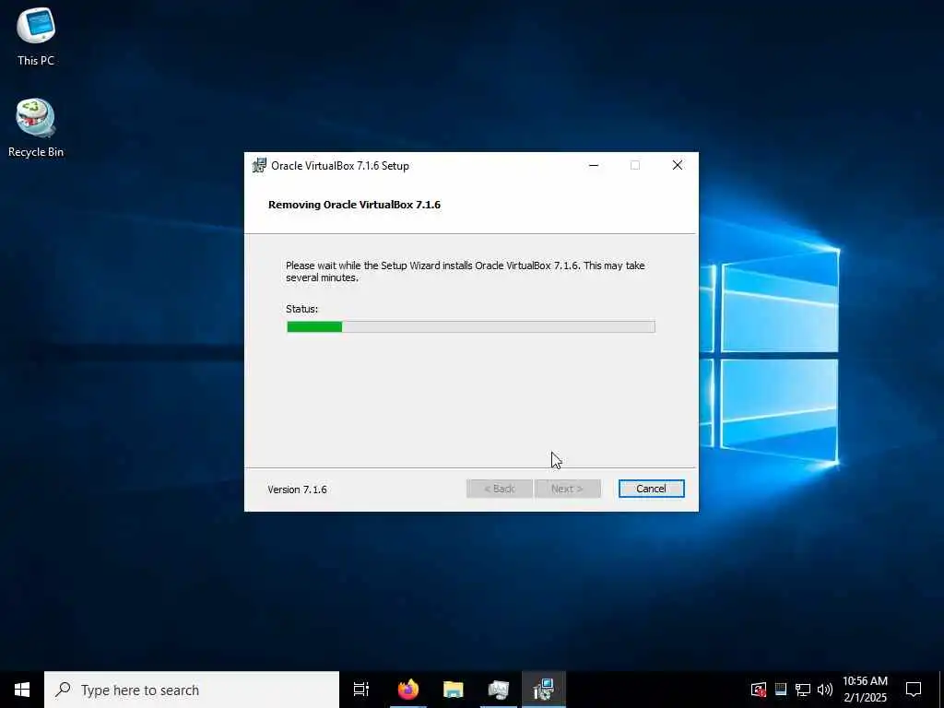Launch Firefox from the taskbar
The image size is (944, 708).
(407, 690)
